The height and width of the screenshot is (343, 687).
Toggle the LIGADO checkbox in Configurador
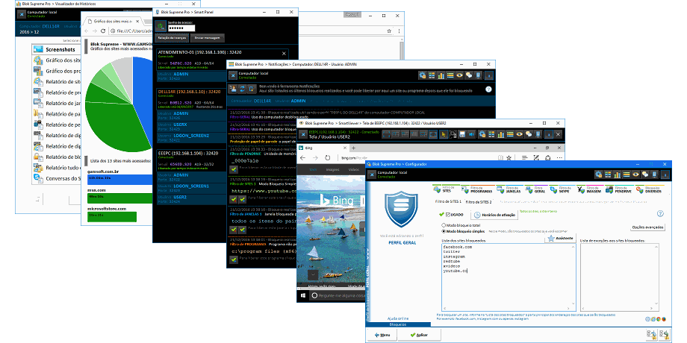(x=448, y=215)
